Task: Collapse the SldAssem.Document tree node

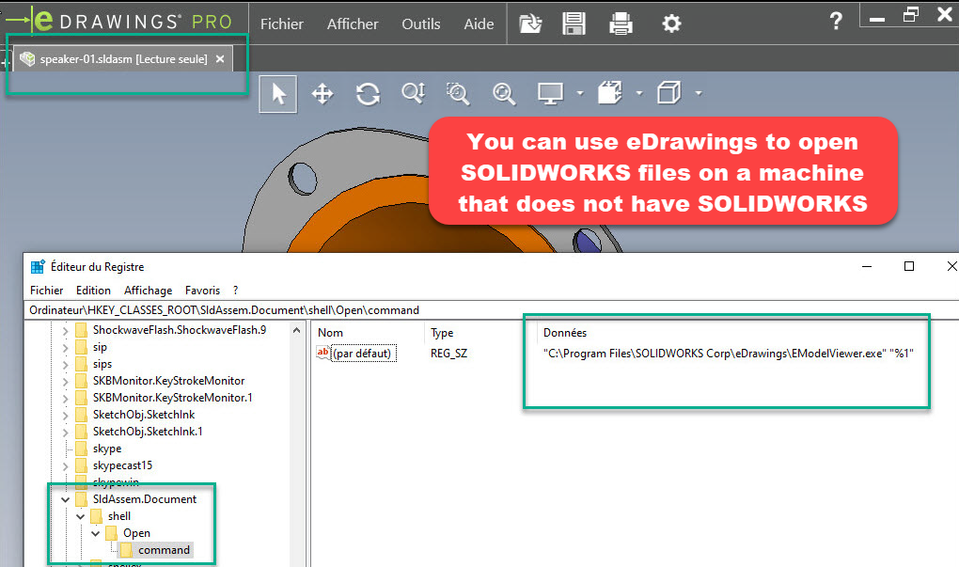Action: (63, 498)
